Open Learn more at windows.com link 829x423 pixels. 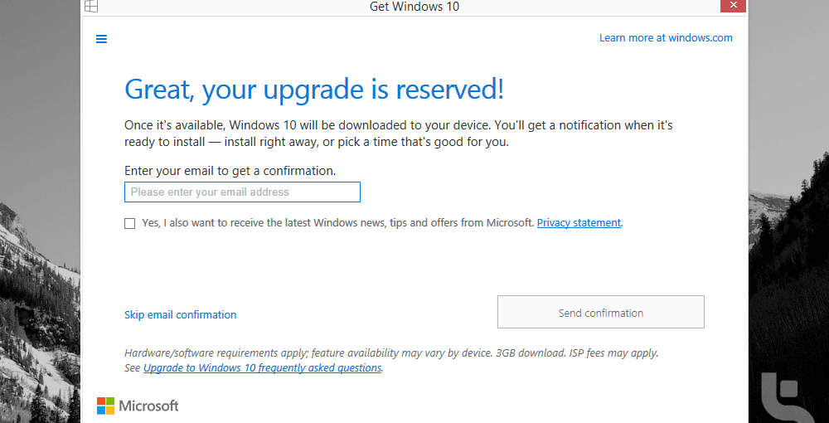[x=666, y=38]
